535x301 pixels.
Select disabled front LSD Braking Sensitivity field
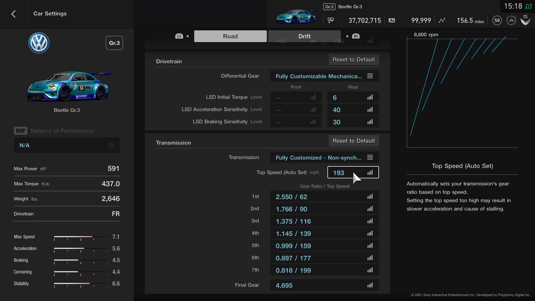[x=296, y=122]
